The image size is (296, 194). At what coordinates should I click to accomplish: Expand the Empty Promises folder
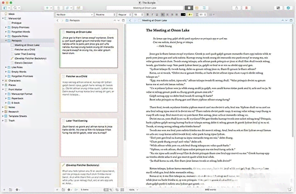point(6,28)
